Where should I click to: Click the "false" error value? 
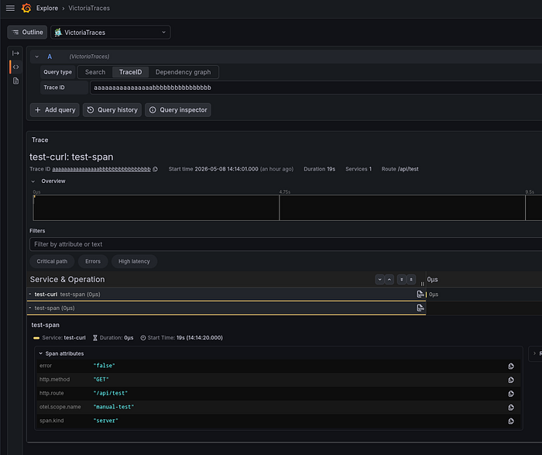click(x=104, y=366)
